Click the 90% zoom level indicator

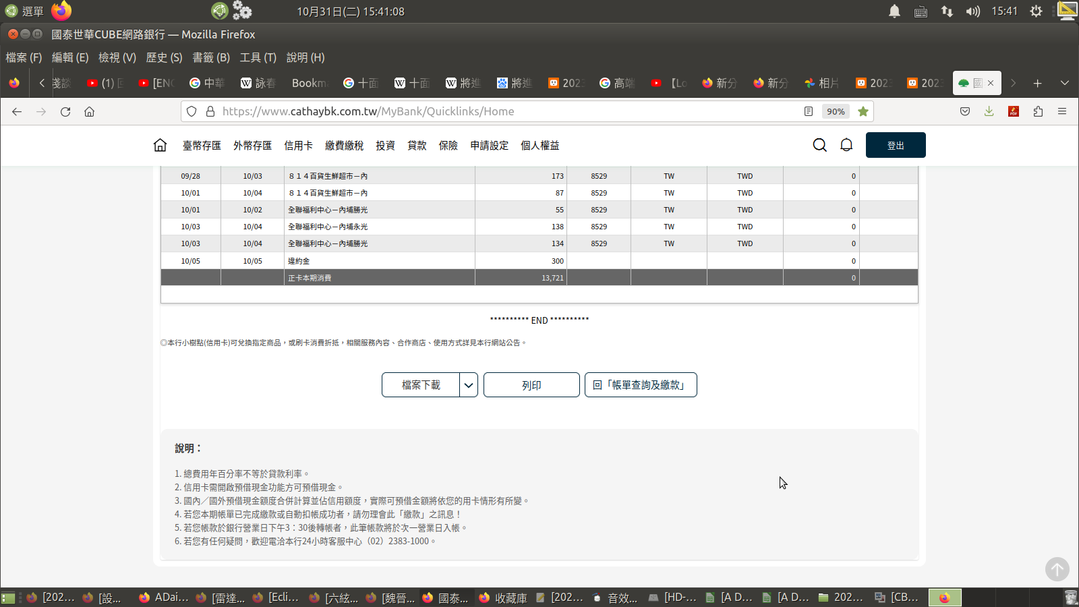pyautogui.click(x=836, y=112)
